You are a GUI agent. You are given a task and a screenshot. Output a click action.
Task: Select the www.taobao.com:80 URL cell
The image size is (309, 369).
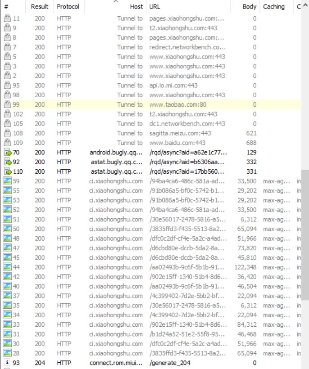(x=178, y=104)
